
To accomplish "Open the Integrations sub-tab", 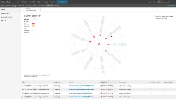I will pyautogui.click(x=42, y=6).
